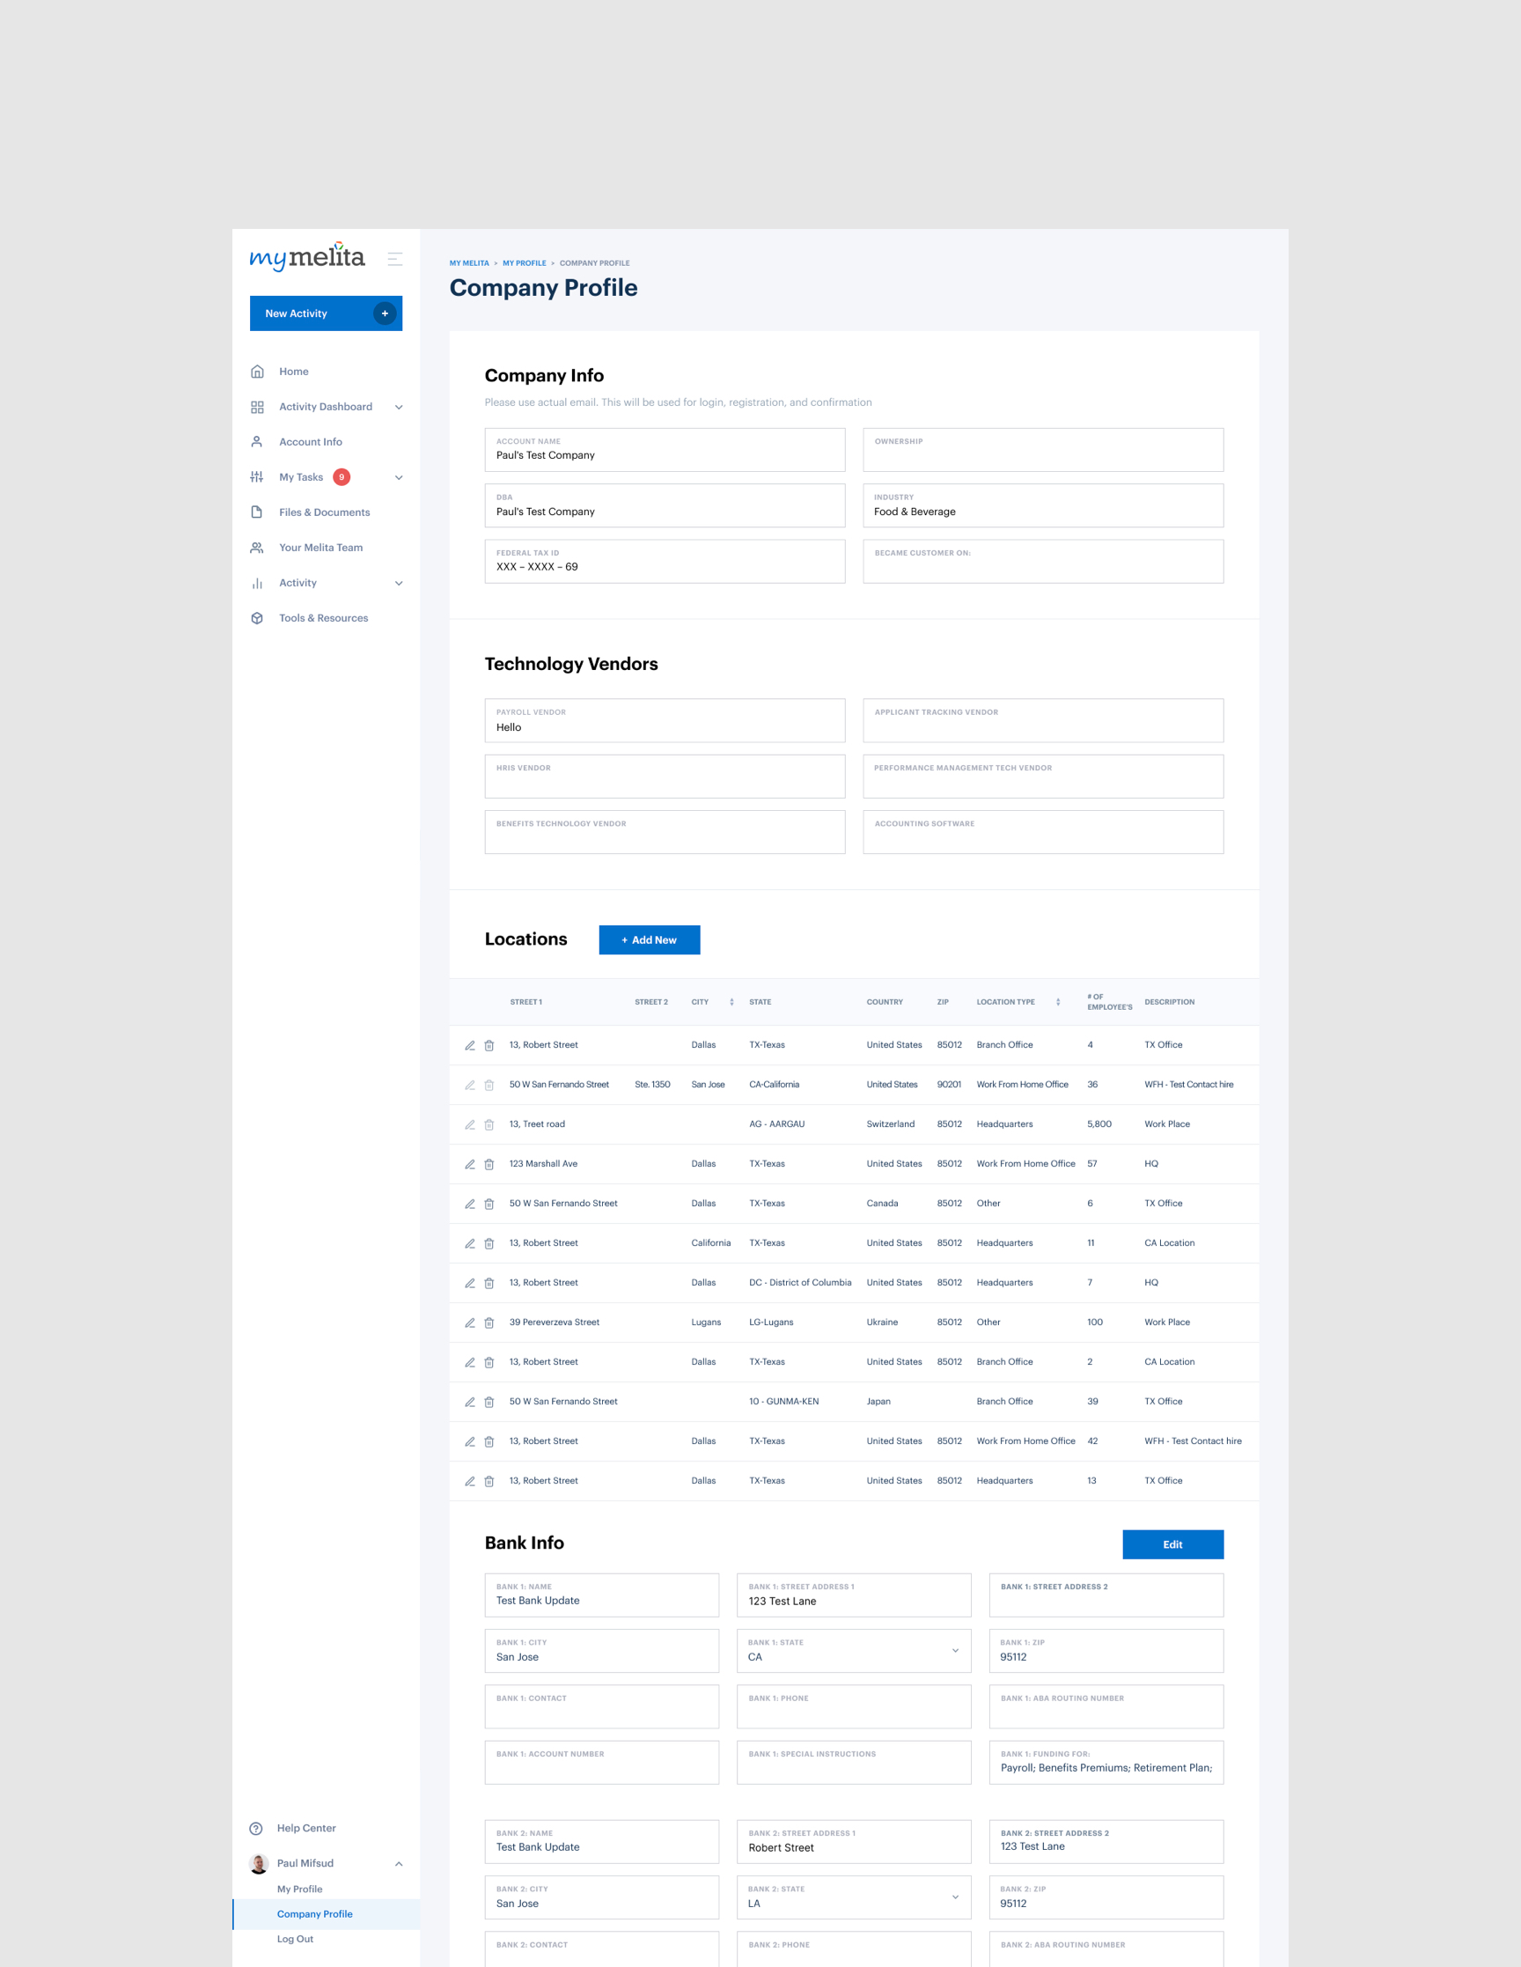Click the Home house icon
Screen dimensions: 1521x1967
coord(258,372)
